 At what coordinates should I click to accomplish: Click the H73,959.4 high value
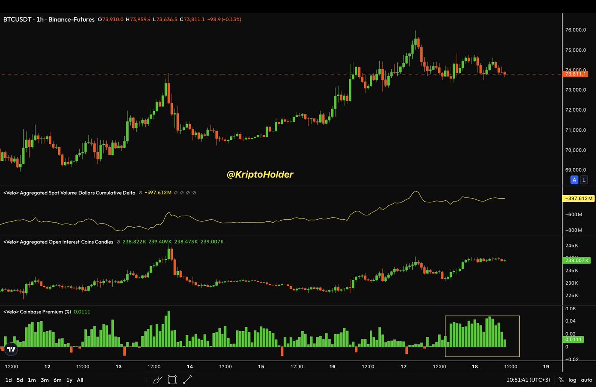click(x=140, y=19)
